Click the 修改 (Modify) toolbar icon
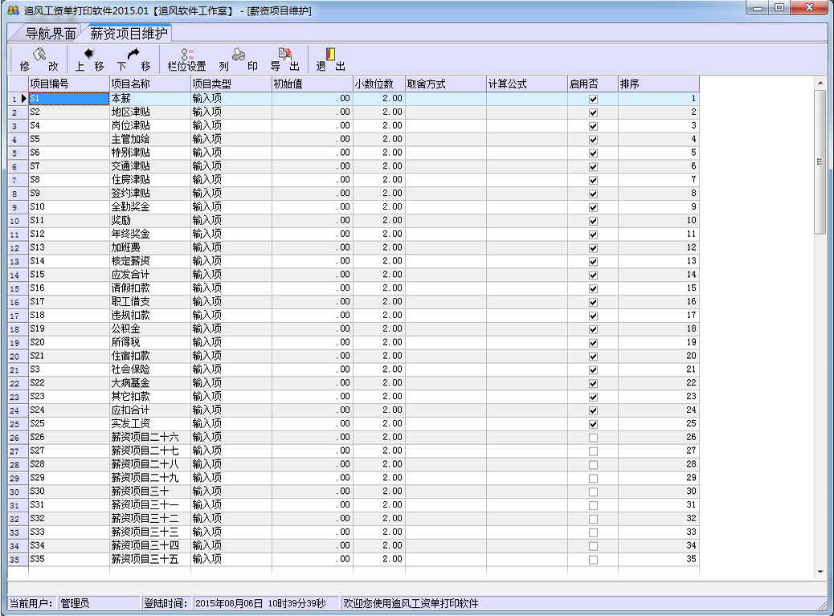The height and width of the screenshot is (616, 834). point(39,55)
